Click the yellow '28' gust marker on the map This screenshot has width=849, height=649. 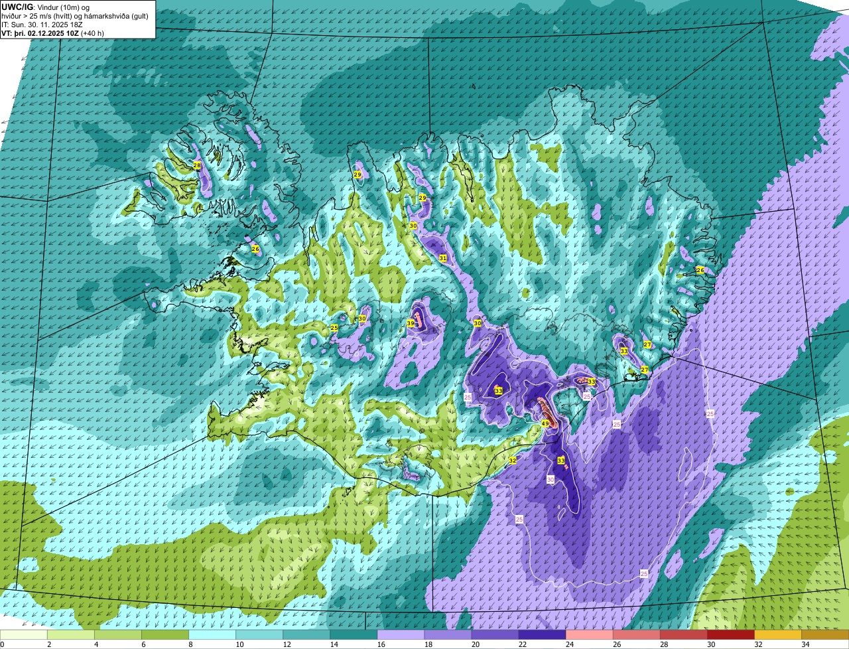pos(197,165)
